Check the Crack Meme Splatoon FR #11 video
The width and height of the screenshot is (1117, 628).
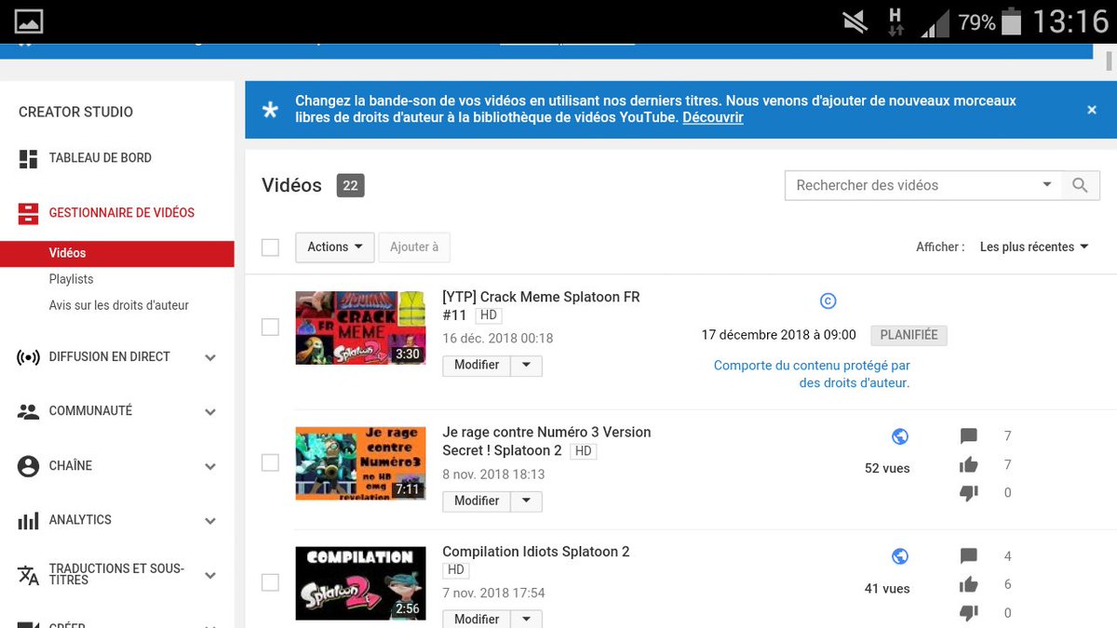click(270, 327)
